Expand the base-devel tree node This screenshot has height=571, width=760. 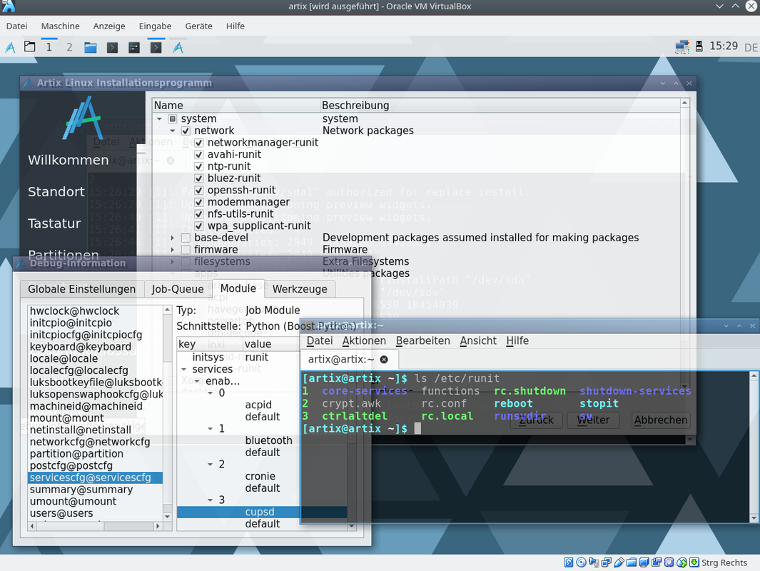(173, 238)
